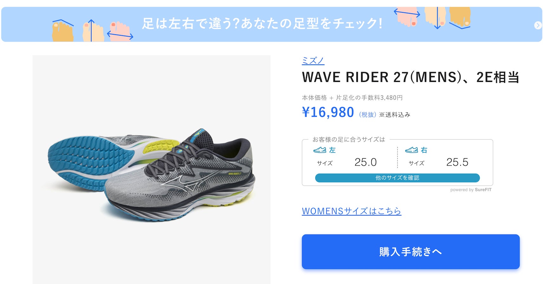Click the right shoe icon beside 右

(411, 150)
